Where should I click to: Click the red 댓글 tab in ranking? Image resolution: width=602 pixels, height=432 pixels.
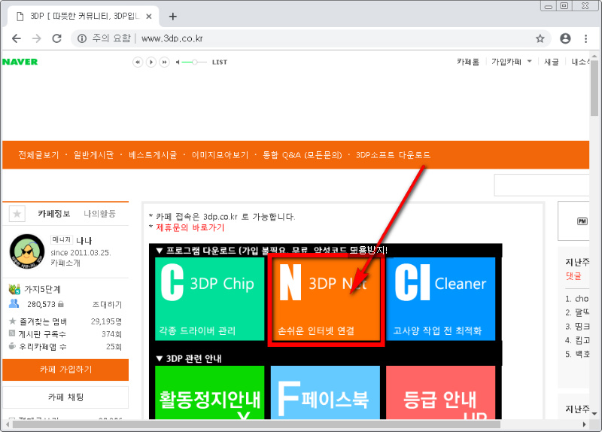click(x=573, y=276)
